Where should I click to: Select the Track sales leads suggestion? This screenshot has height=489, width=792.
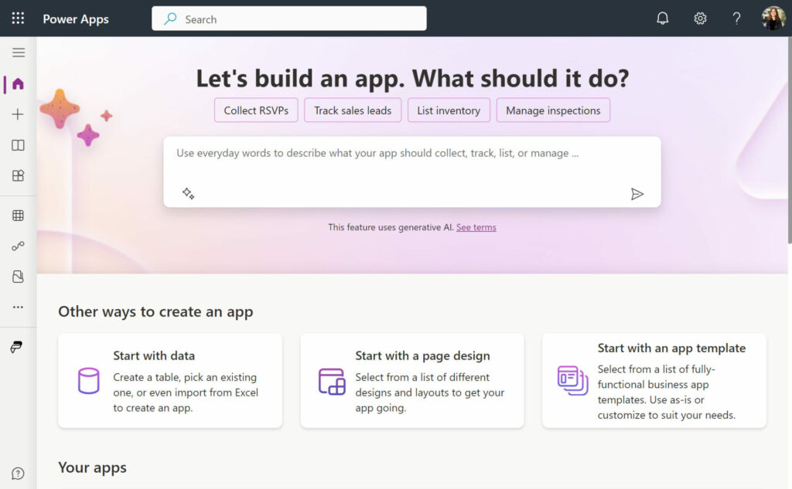(x=353, y=110)
